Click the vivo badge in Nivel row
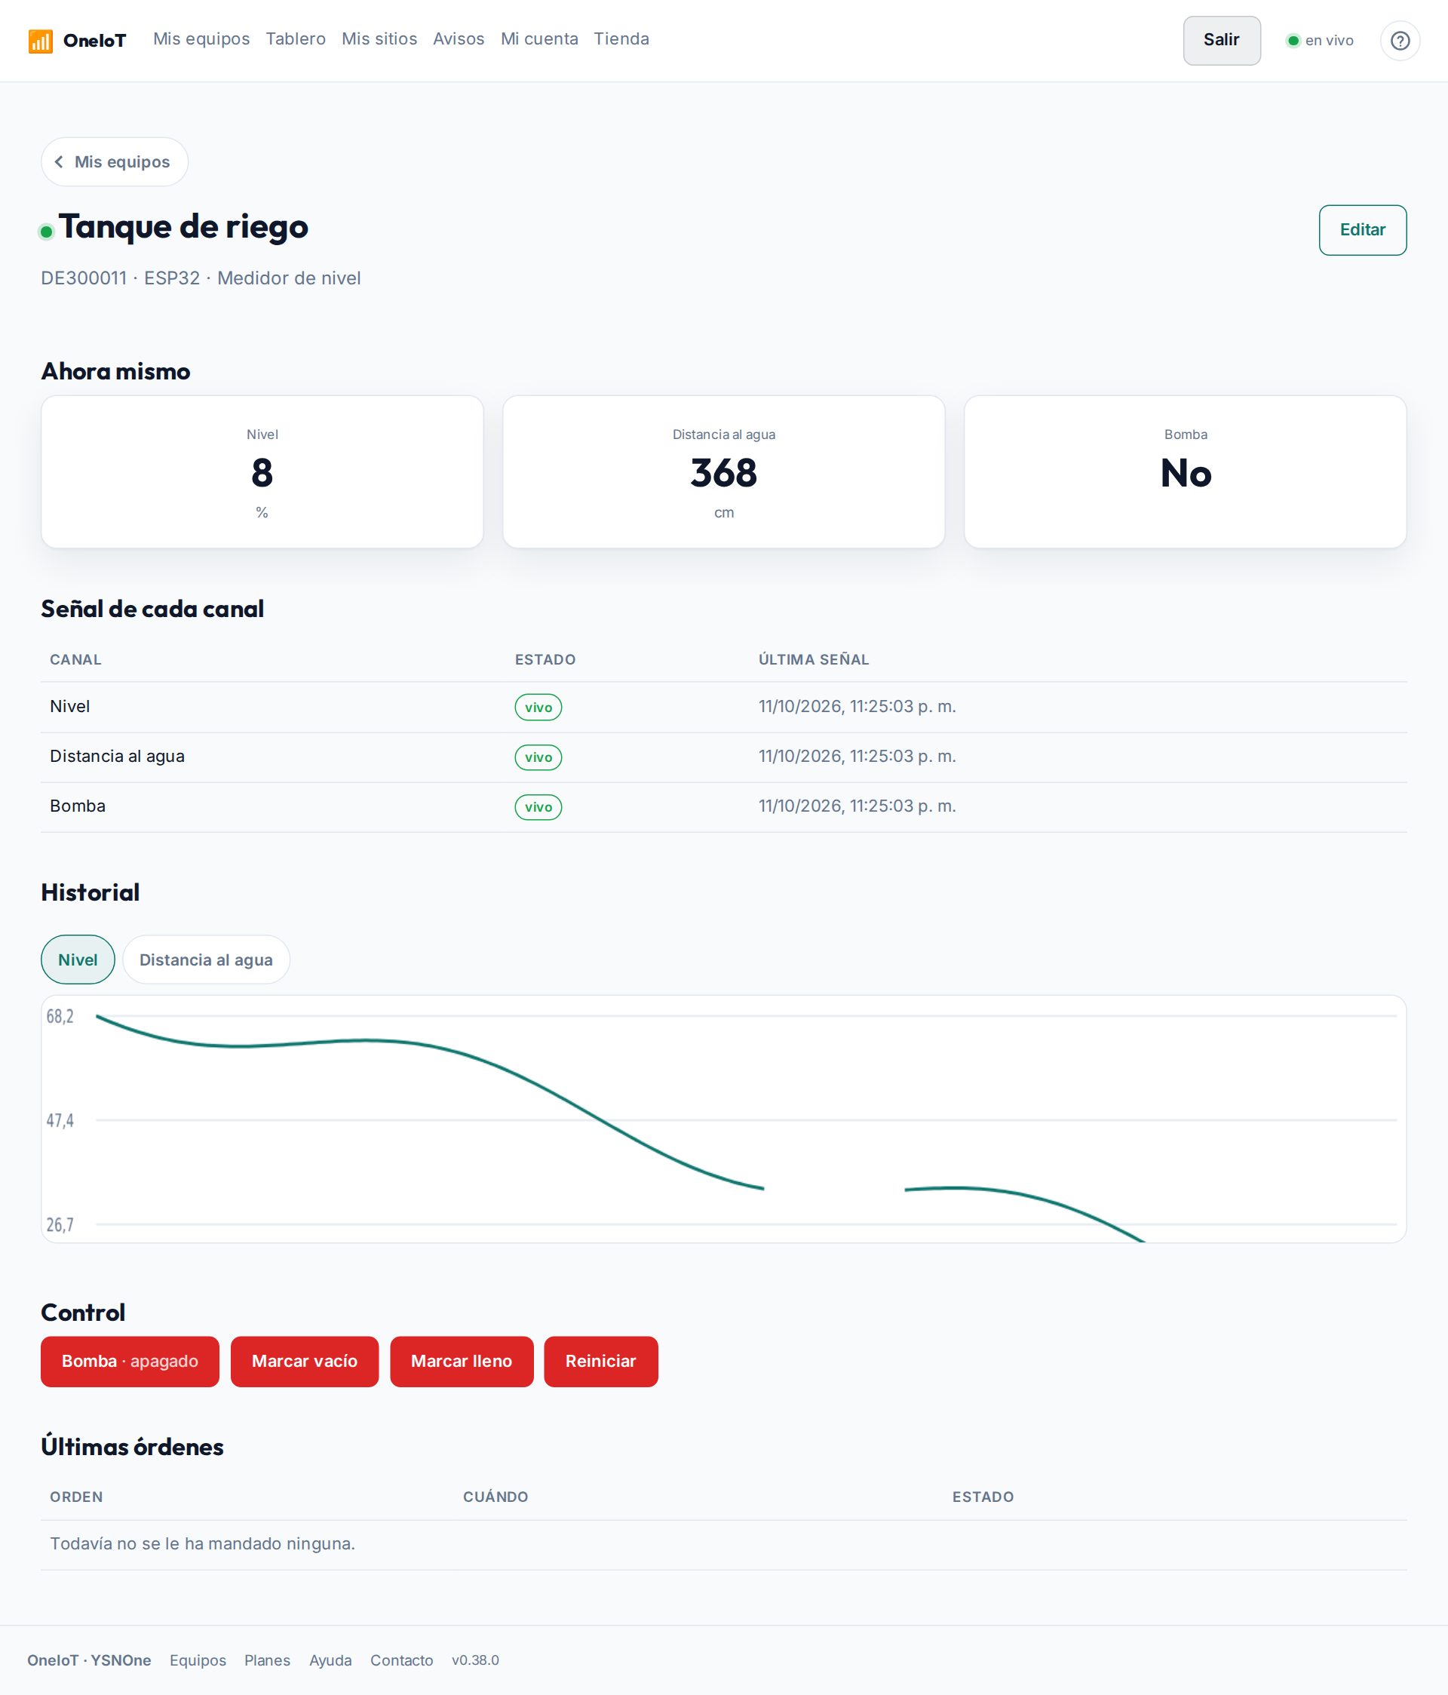1448x1695 pixels. [x=538, y=708]
